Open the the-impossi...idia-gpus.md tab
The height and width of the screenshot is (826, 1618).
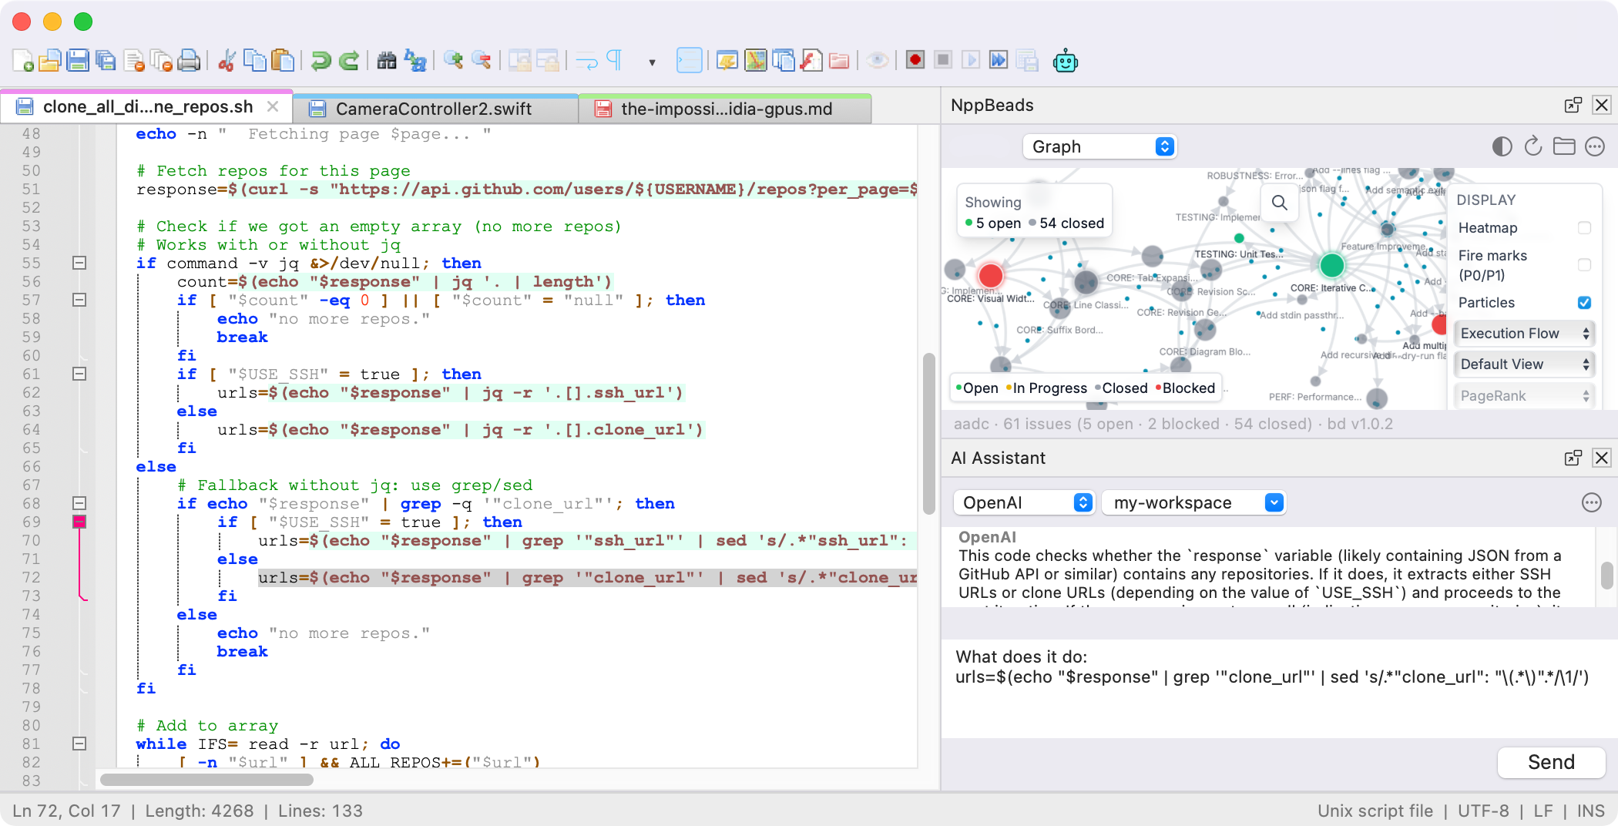click(x=727, y=108)
